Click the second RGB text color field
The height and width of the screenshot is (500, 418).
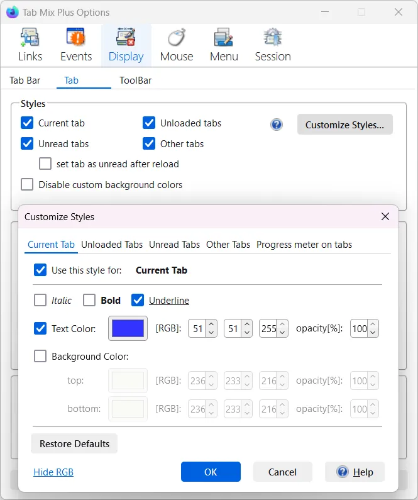tap(232, 328)
